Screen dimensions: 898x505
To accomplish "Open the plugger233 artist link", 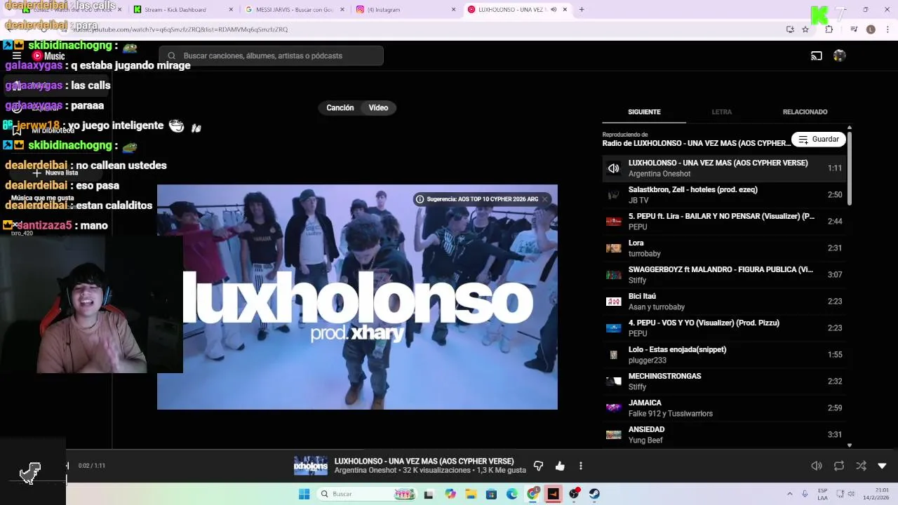I will (x=648, y=361).
